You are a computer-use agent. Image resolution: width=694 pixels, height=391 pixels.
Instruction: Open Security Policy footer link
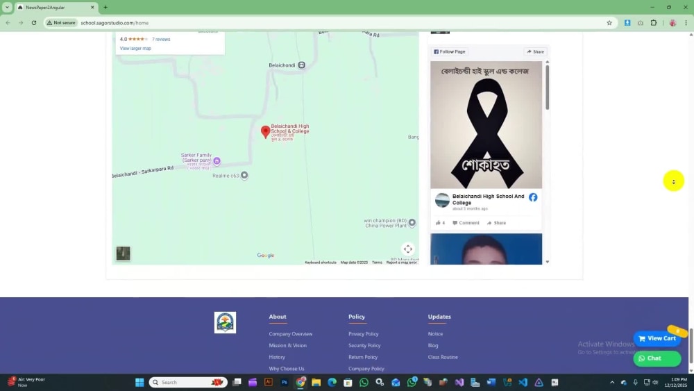364,345
